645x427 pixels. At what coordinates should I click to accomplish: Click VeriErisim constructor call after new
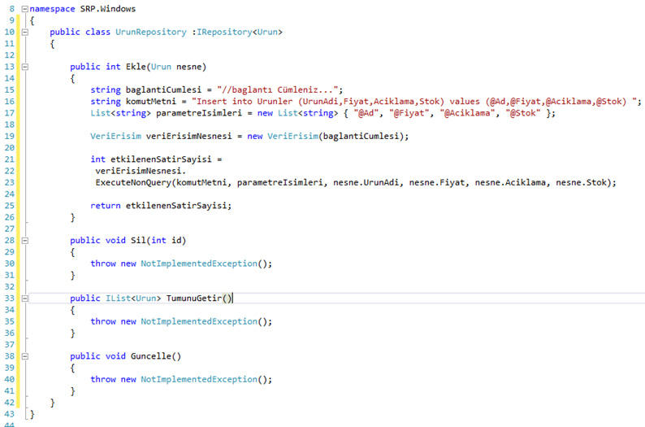tap(293, 136)
